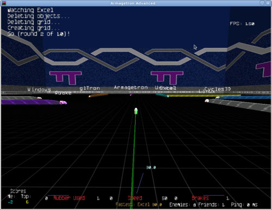The width and height of the screenshot is (272, 210).
Task: Click the 'Deleting objects...' console line
Action: click(39, 16)
